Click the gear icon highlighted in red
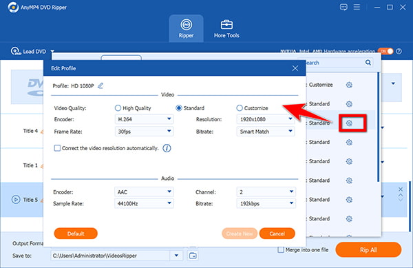 349,123
